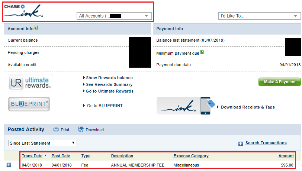This screenshot has width=302, height=171.
Task: Click the Posted Activity heading
Action: [x=26, y=129]
